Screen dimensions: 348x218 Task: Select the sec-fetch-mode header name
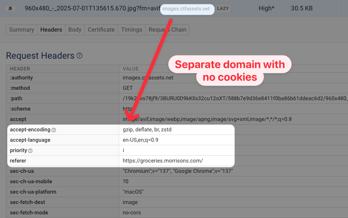tap(29, 213)
